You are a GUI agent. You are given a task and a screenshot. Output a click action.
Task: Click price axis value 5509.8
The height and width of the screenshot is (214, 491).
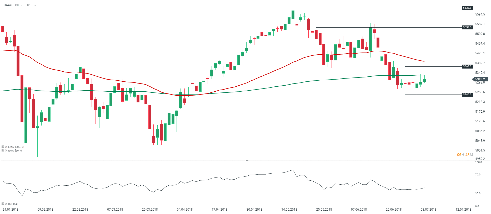tap(480, 34)
